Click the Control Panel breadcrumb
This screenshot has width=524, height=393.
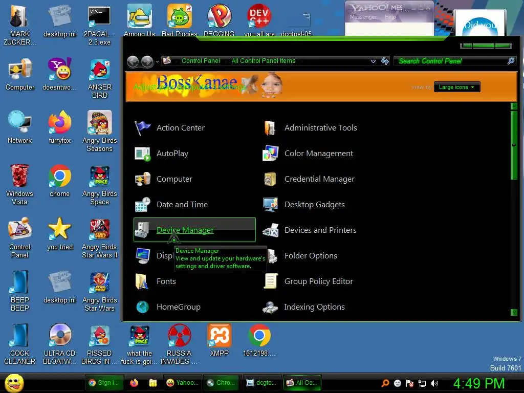click(x=201, y=61)
